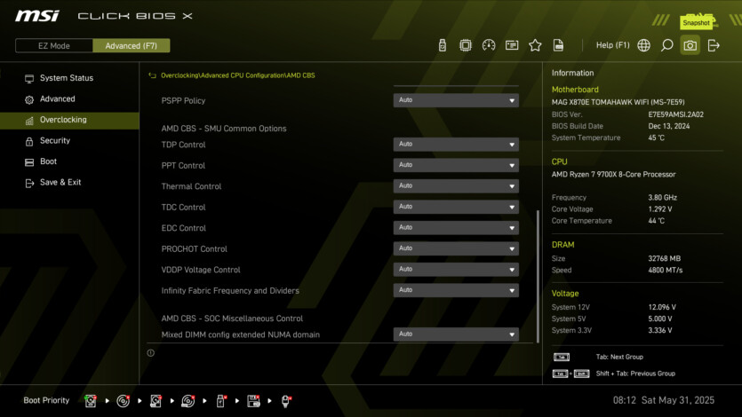Screen dimensions: 742x417
Task: Open the VDDP Voltage Control dropdown
Action: [x=456, y=269]
